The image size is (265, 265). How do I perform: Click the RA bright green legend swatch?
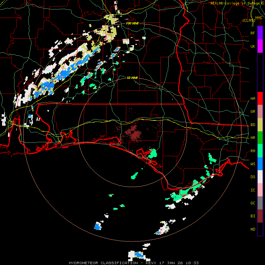pyautogui.click(x=260, y=151)
